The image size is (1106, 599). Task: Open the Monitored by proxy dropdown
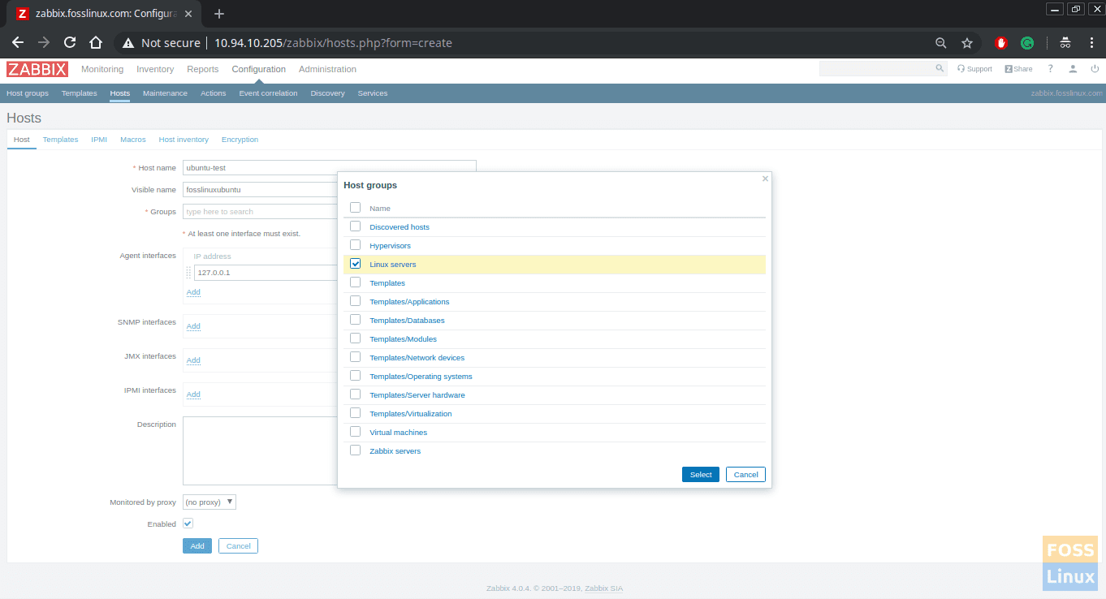210,502
